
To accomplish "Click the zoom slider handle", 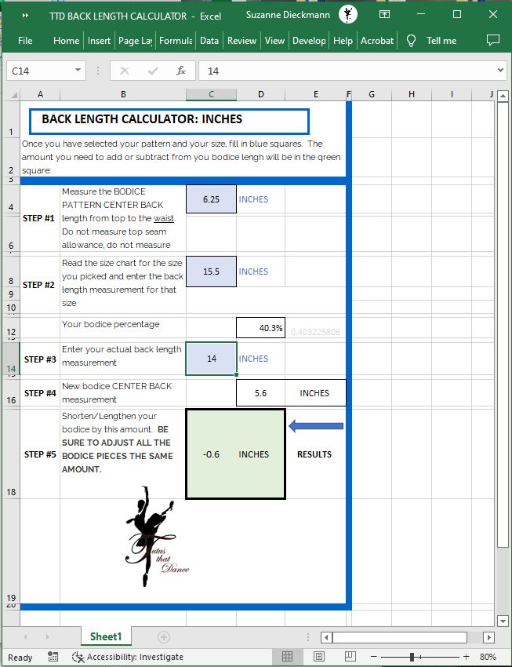I will coord(411,657).
